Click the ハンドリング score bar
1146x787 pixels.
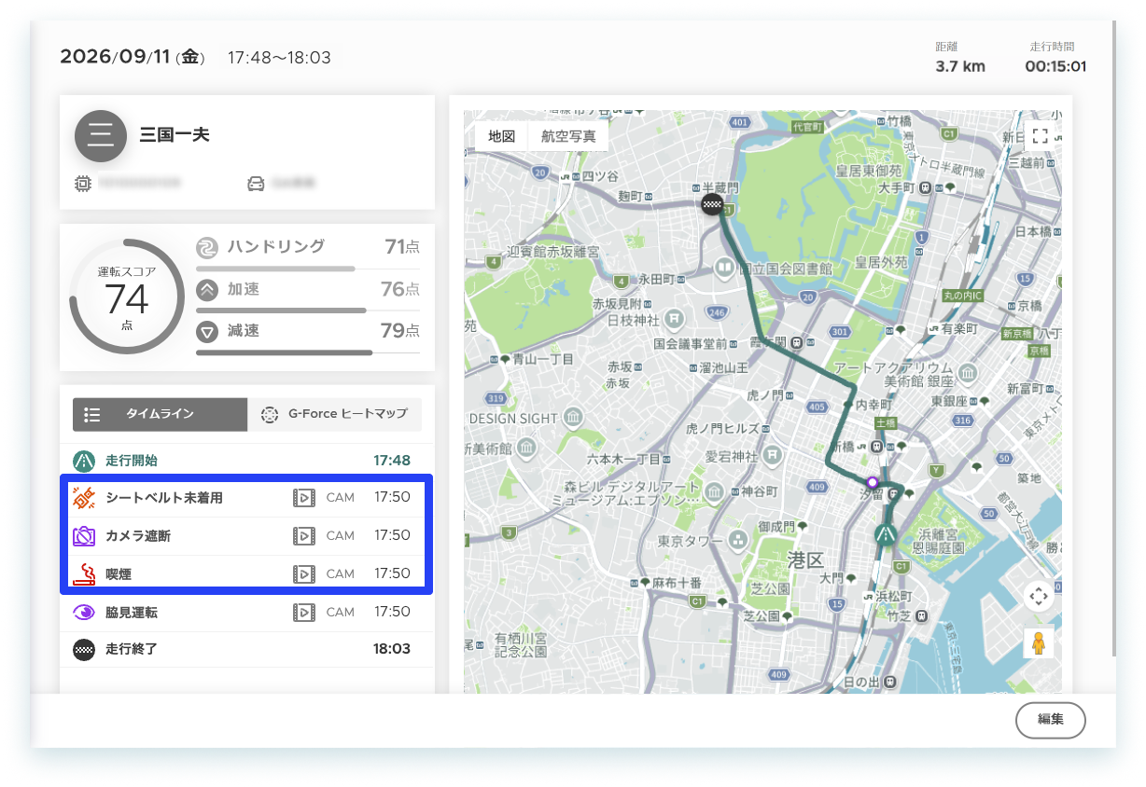(308, 269)
